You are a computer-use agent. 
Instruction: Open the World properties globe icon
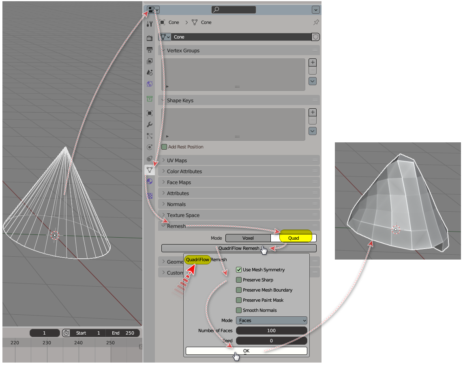[x=150, y=84]
